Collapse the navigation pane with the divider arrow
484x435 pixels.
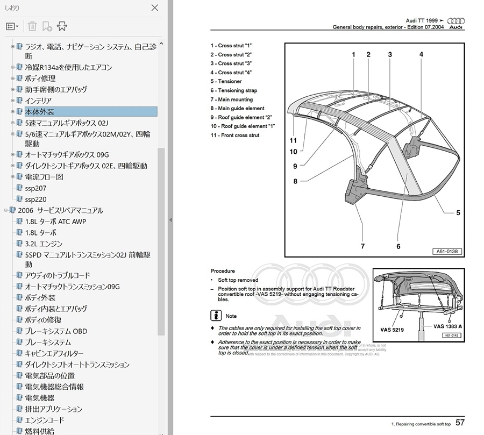pyautogui.click(x=170, y=220)
